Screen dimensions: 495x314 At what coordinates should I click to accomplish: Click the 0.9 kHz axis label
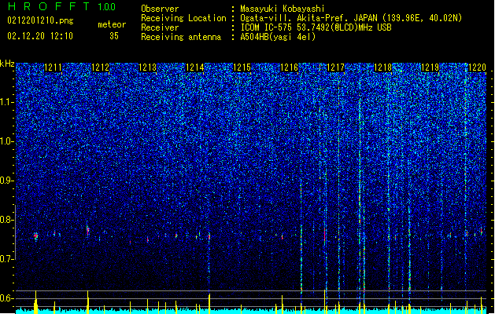pyautogui.click(x=6, y=181)
